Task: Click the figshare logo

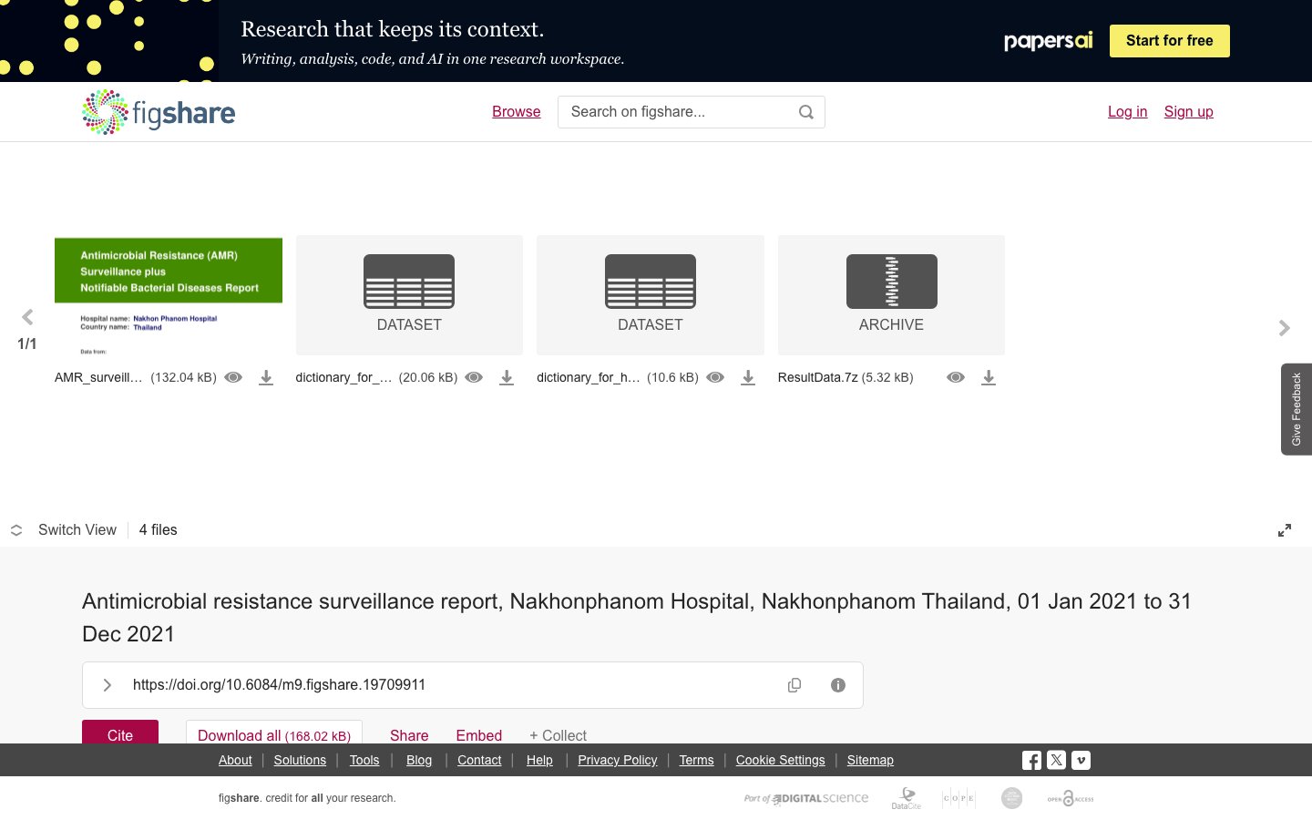Action: [159, 112]
